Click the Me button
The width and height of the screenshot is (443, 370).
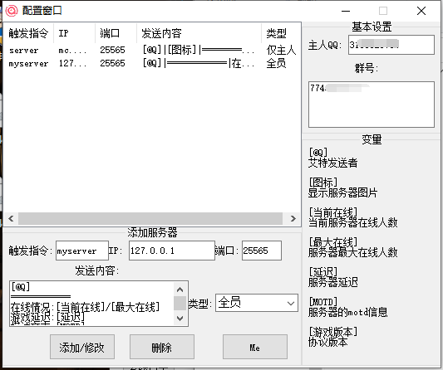point(255,347)
